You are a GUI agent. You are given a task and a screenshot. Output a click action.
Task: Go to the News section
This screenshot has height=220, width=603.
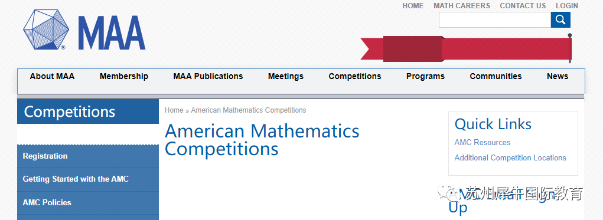558,77
